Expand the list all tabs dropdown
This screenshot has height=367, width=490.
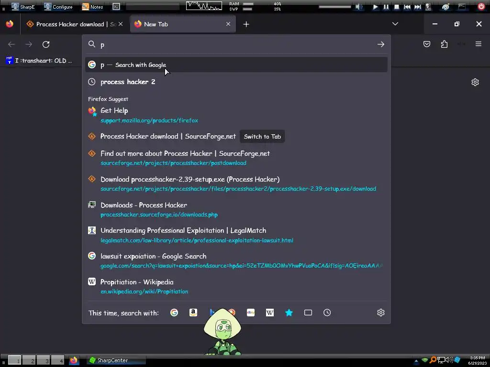pos(395,24)
